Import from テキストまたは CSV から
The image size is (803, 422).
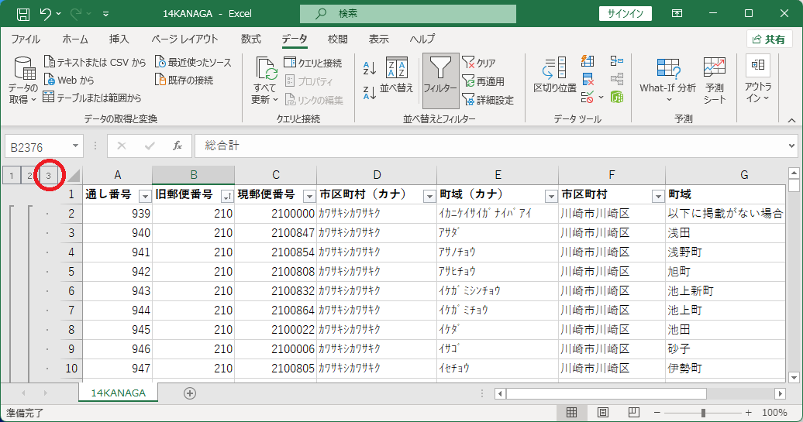[x=95, y=63]
